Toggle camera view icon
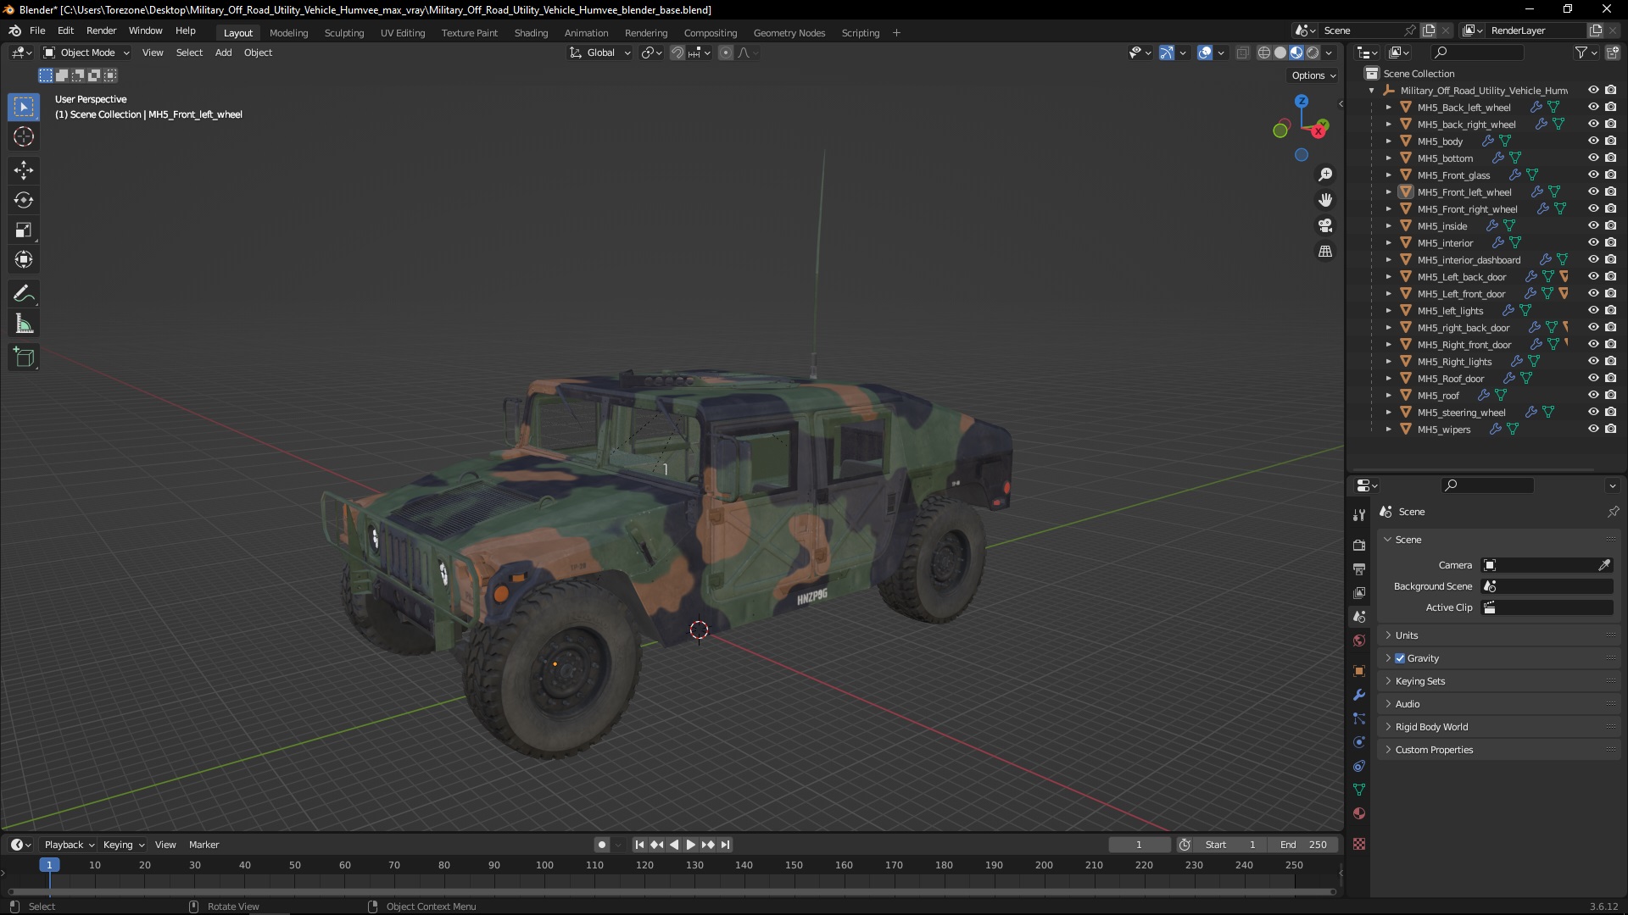The image size is (1628, 915). (1325, 225)
